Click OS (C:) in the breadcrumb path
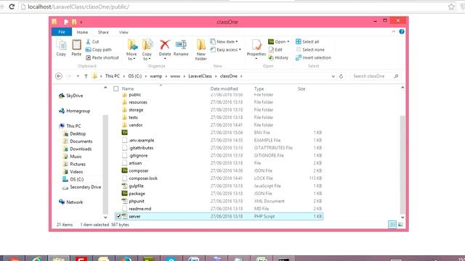Screen dimensions: 465x261 [x=135, y=76]
